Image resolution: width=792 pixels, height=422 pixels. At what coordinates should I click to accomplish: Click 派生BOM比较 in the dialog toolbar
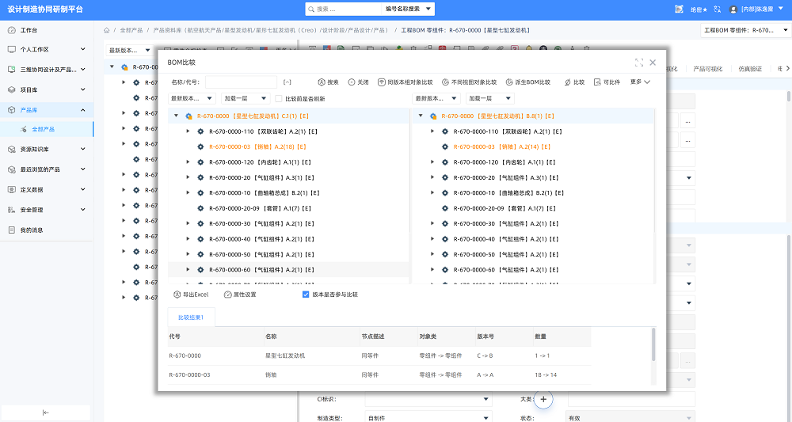click(527, 82)
